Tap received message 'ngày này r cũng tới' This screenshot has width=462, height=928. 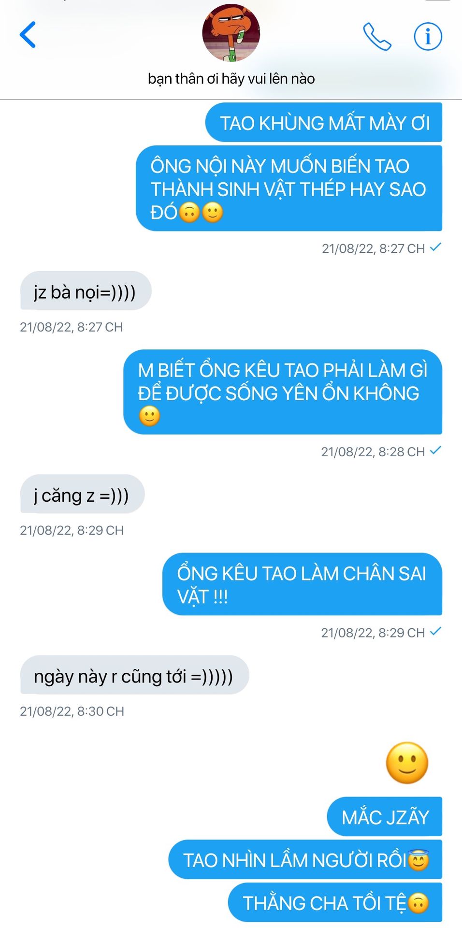[x=134, y=675]
